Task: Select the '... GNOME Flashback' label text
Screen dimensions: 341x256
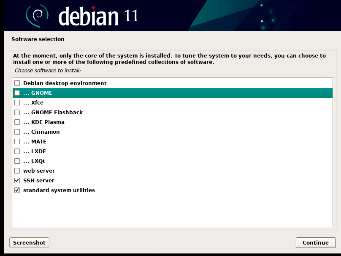Action: (x=53, y=112)
